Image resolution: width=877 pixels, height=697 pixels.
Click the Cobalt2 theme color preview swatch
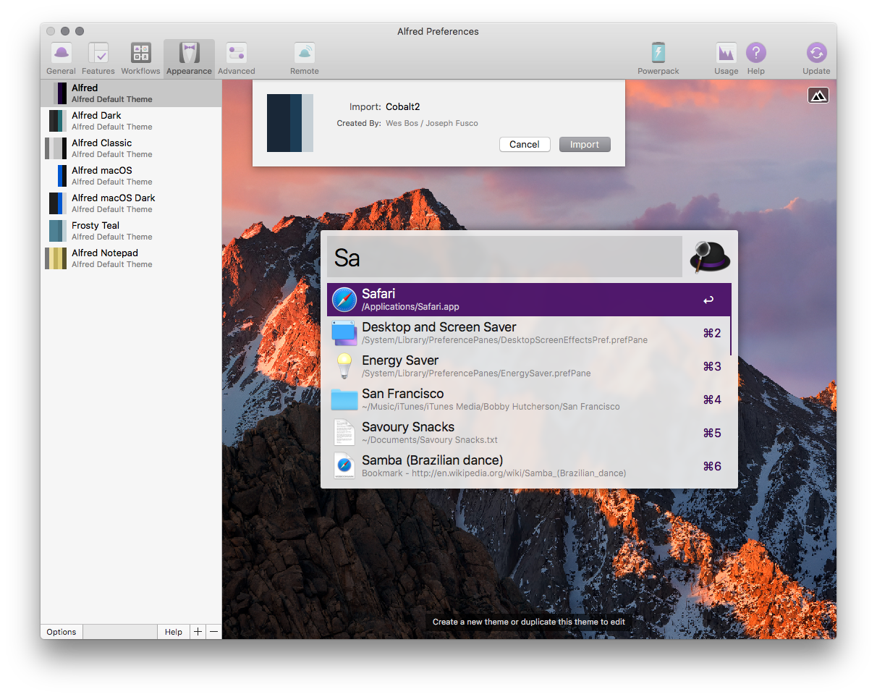289,123
